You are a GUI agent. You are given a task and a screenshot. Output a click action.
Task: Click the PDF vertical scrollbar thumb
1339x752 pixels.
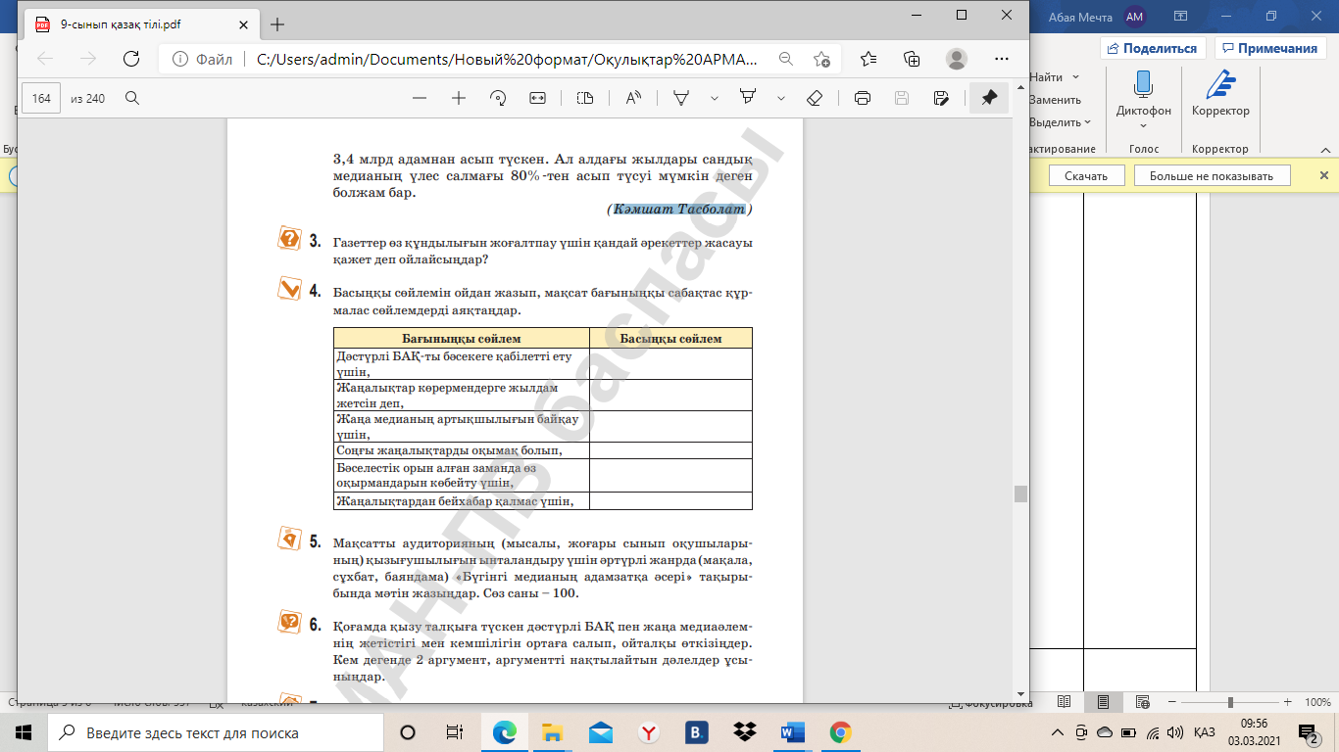(x=1020, y=493)
